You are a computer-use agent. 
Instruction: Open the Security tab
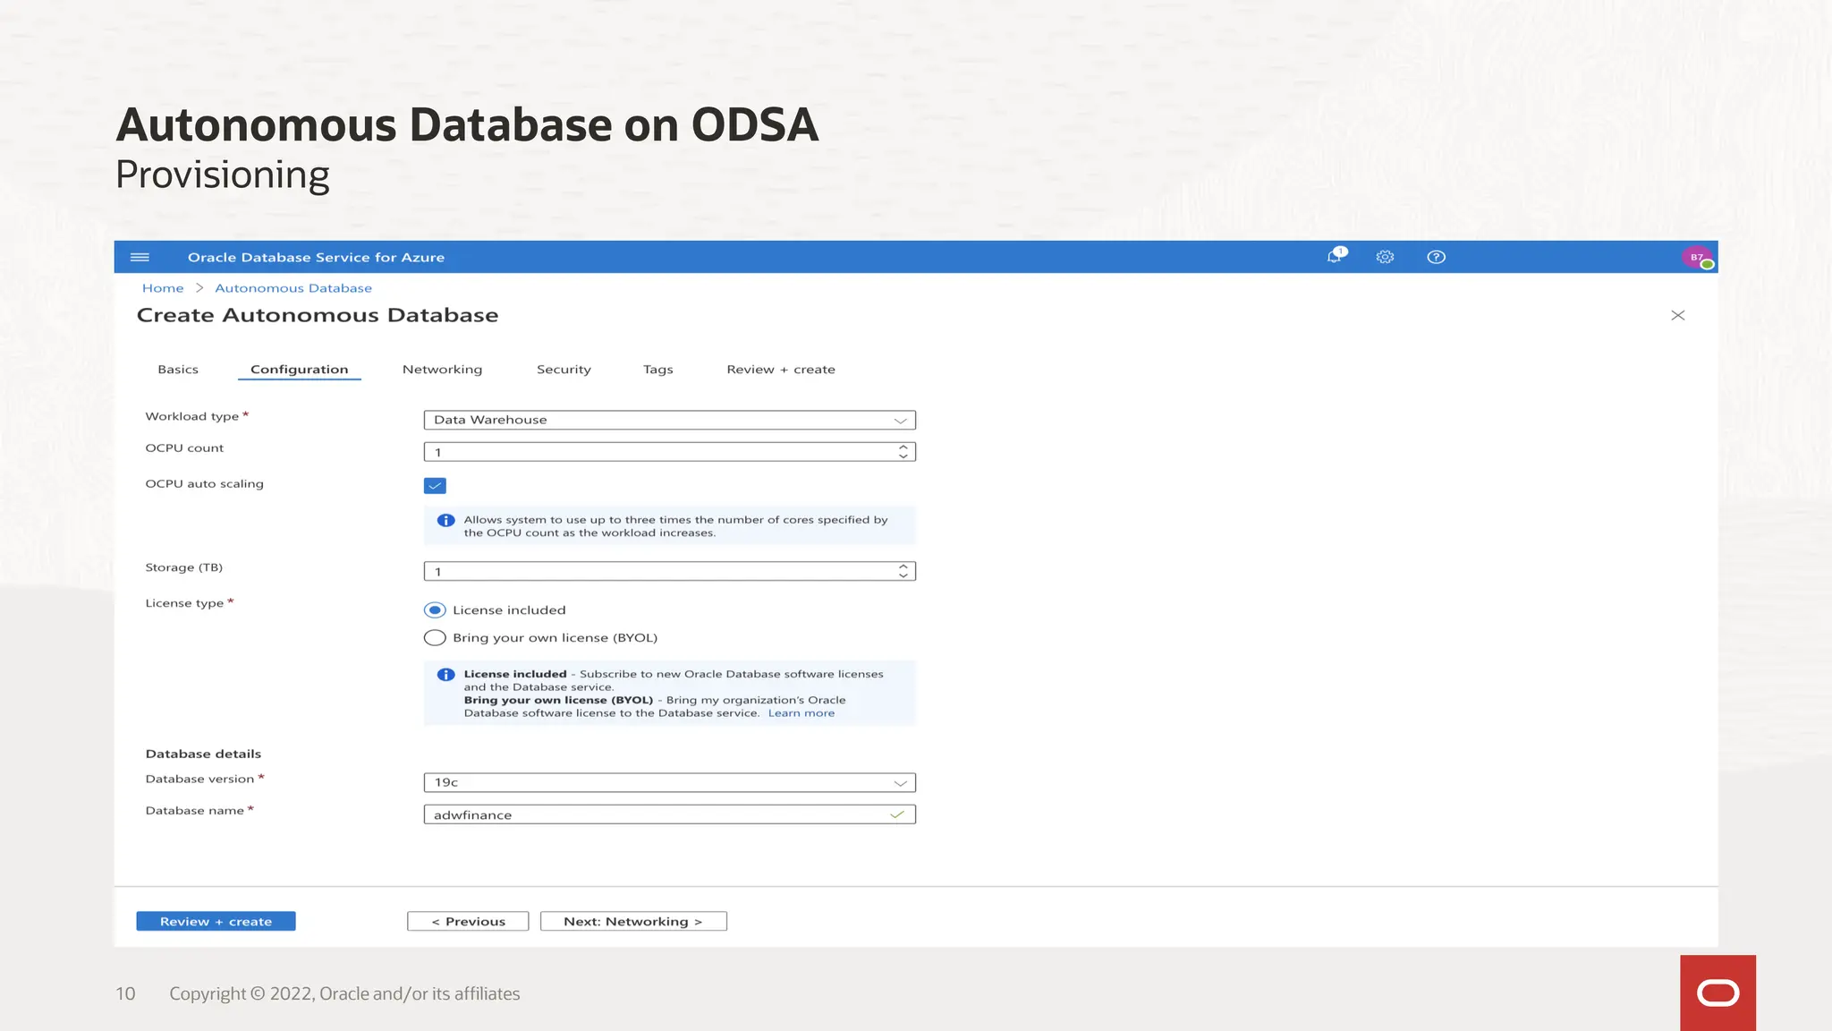pos(564,370)
